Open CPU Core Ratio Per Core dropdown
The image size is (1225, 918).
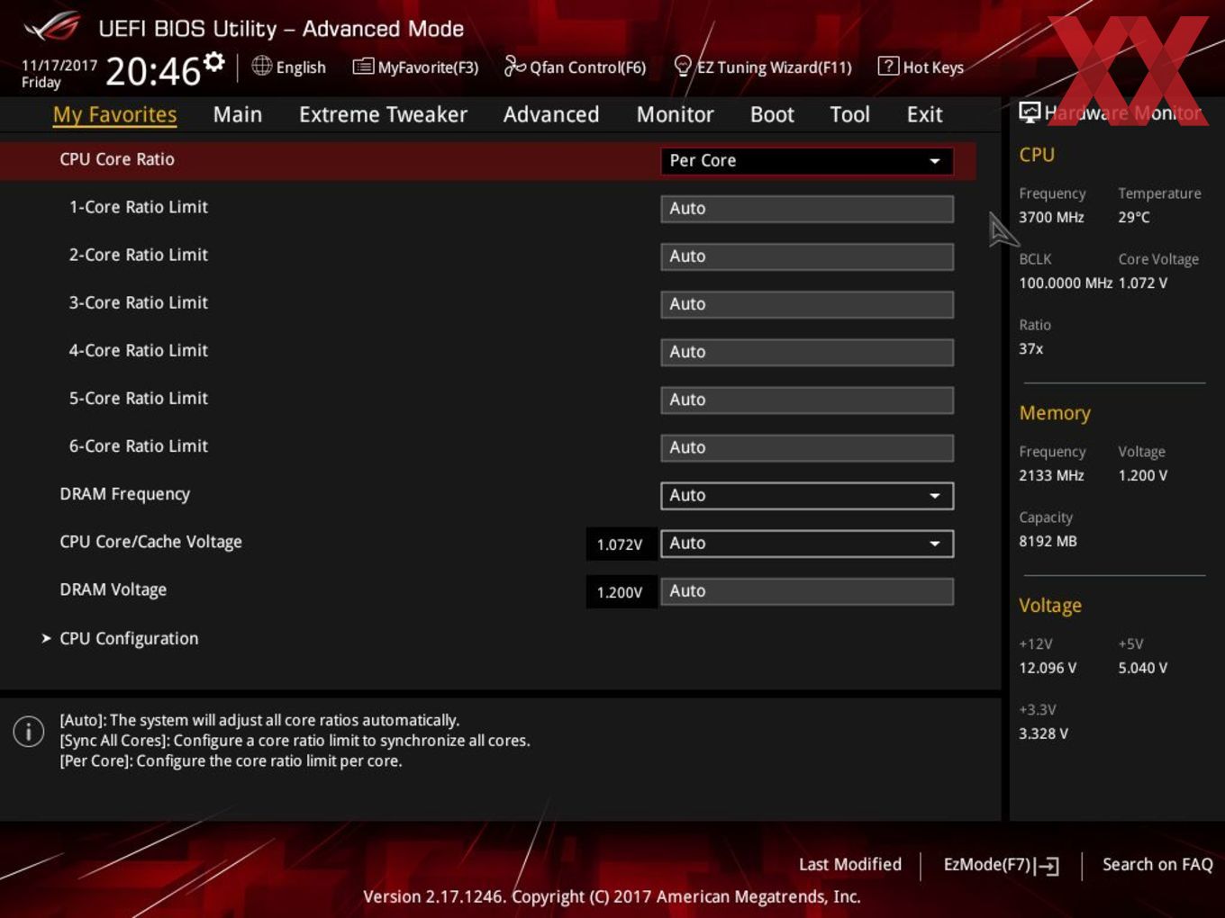click(x=806, y=160)
